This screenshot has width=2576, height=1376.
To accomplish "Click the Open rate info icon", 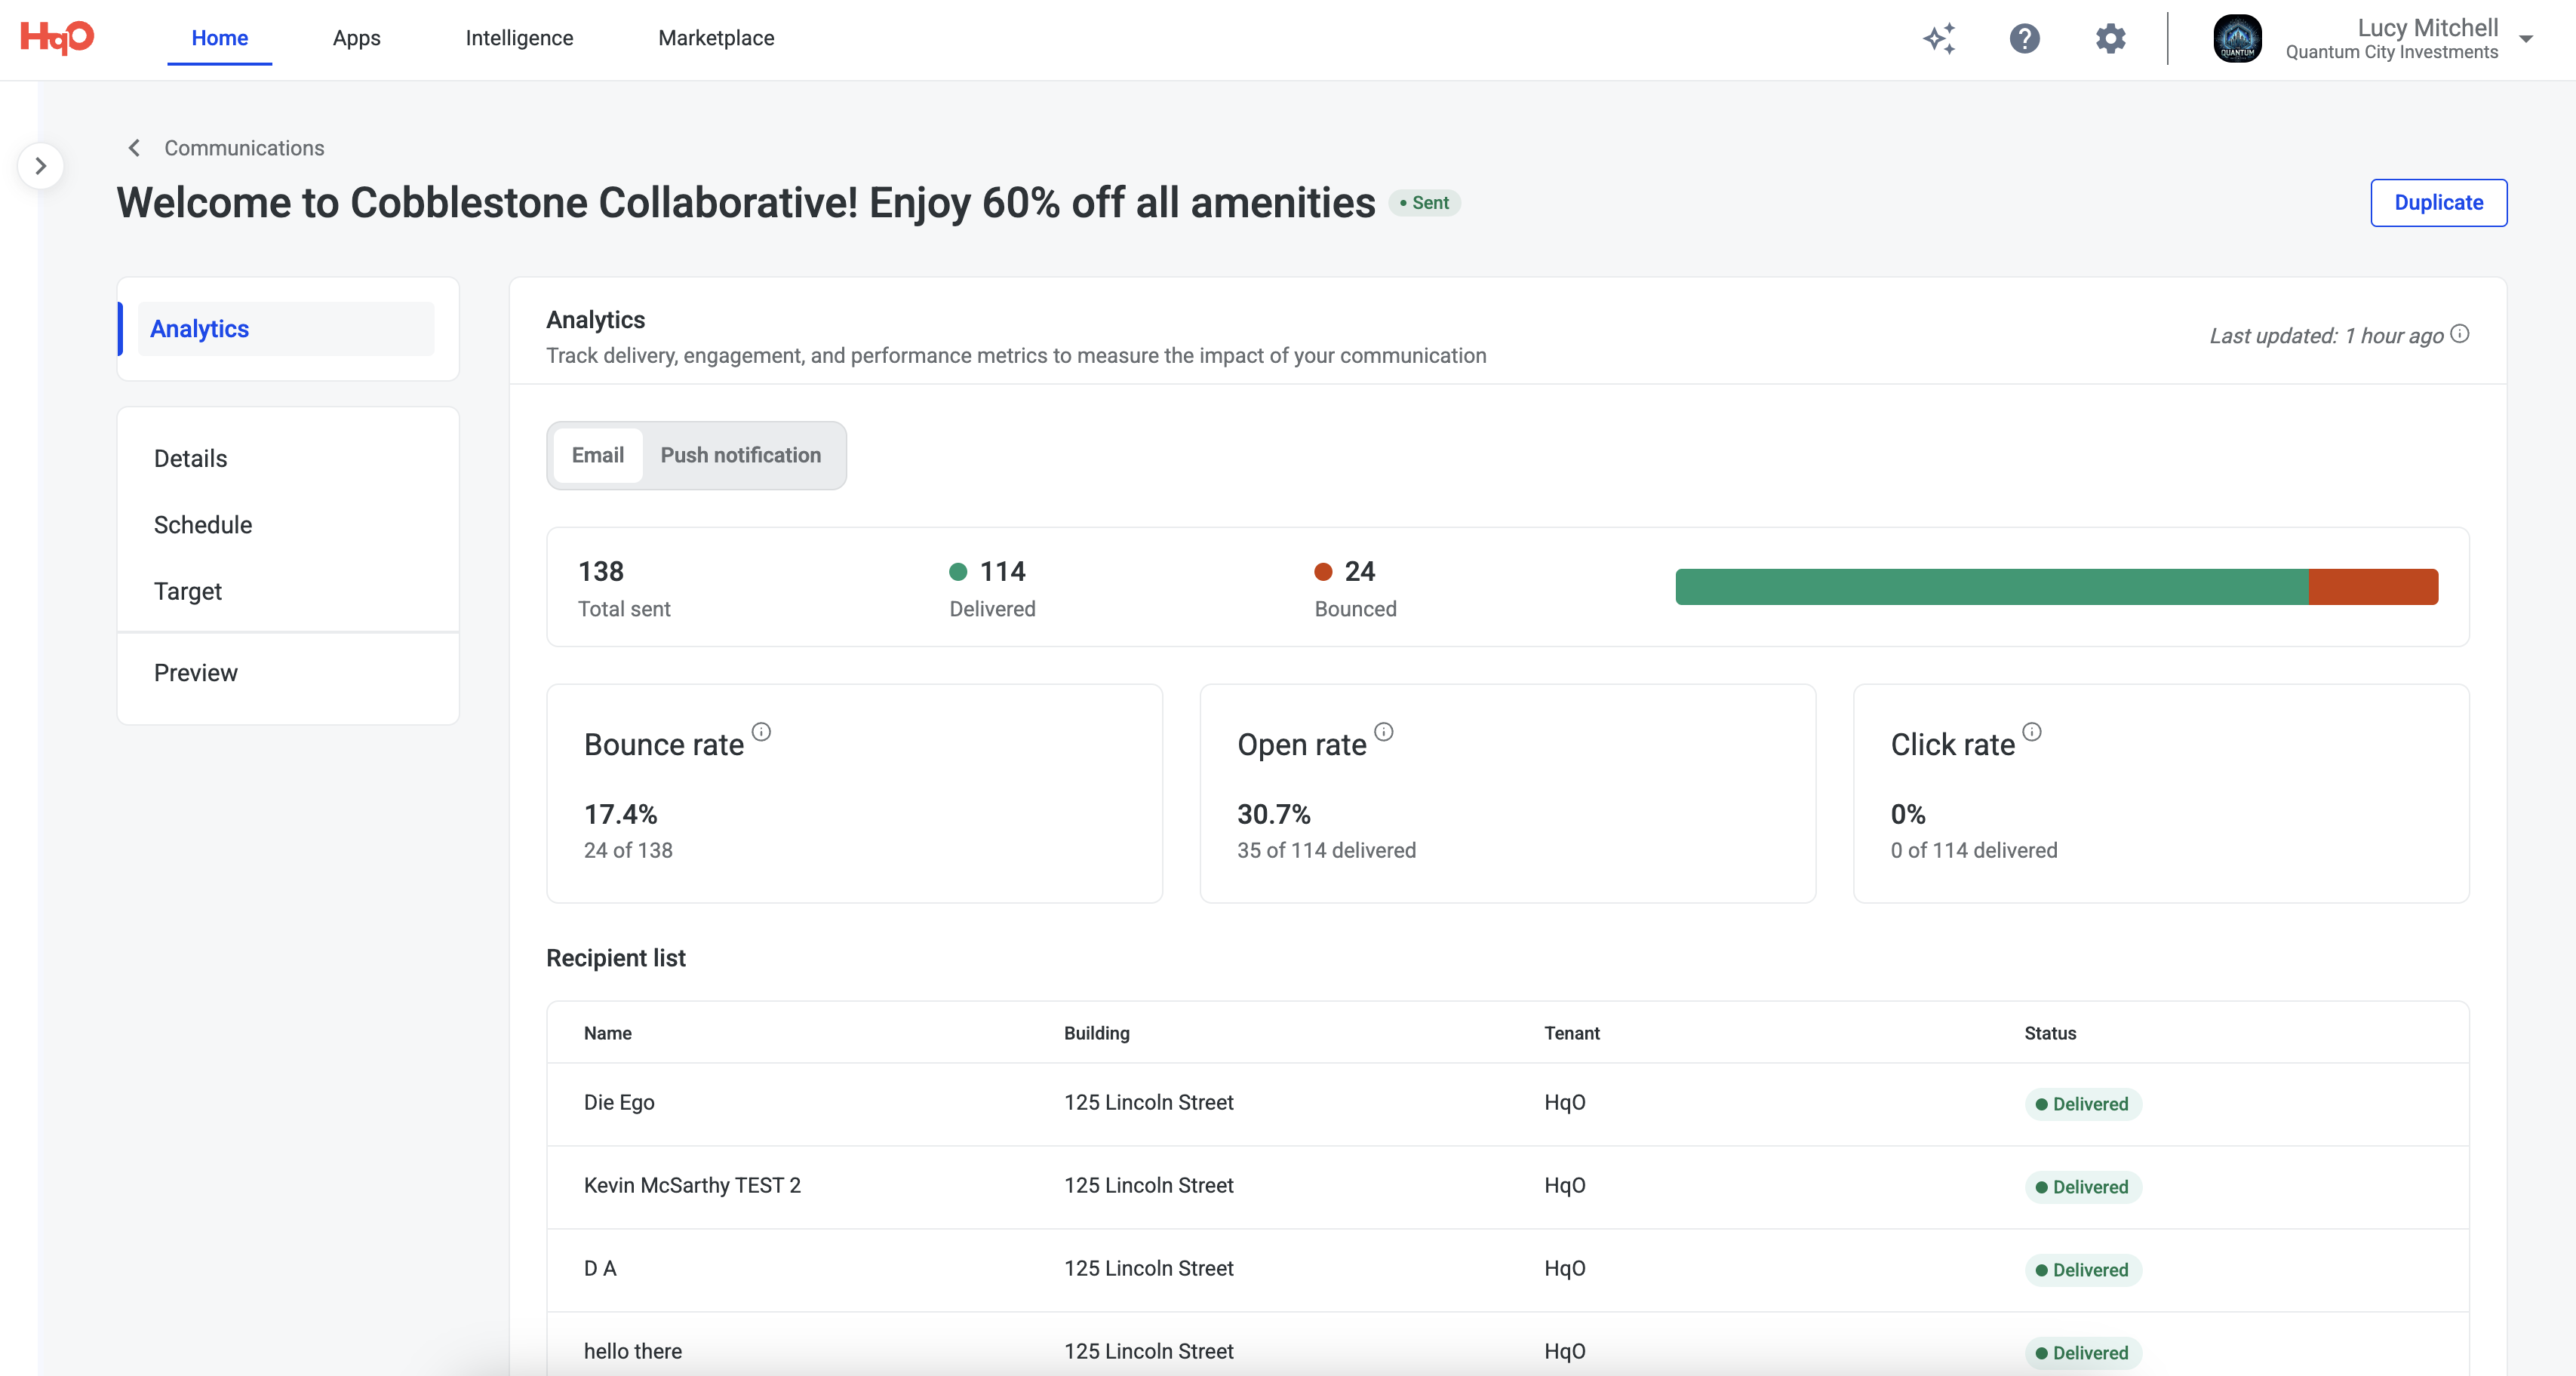I will click(1383, 732).
